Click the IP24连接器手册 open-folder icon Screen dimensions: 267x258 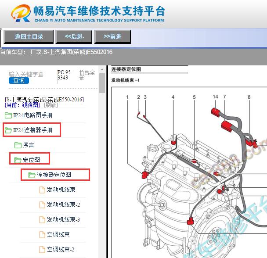click(8, 130)
